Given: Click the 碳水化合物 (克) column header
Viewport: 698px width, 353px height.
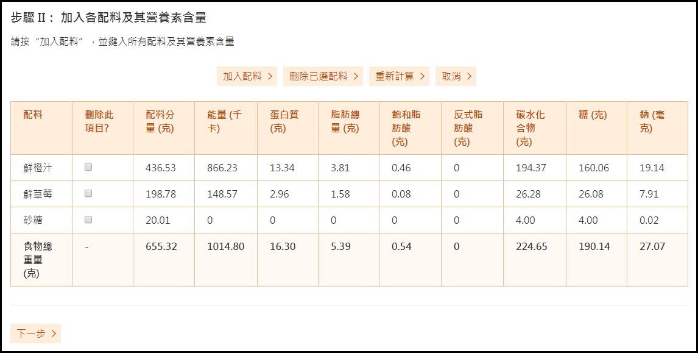Looking at the screenshot, I should [530, 128].
